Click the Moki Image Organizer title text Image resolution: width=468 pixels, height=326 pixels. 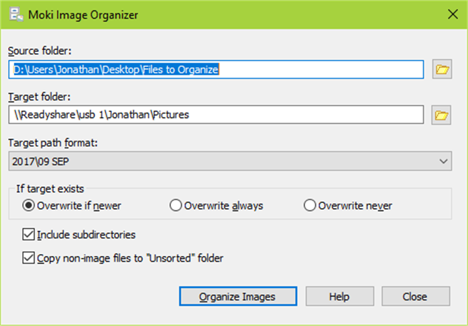pos(83,14)
